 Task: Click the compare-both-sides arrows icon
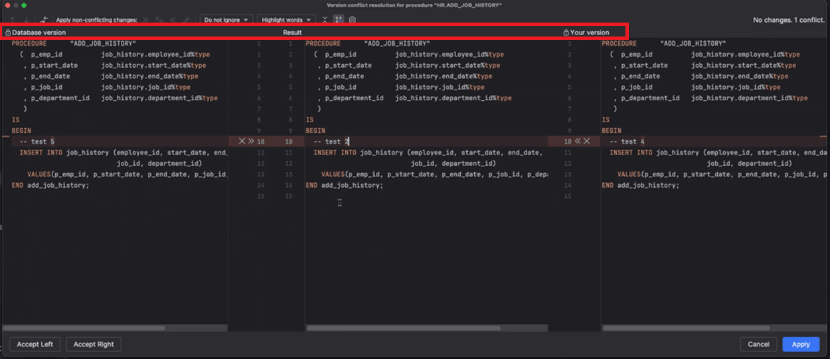[x=44, y=20]
